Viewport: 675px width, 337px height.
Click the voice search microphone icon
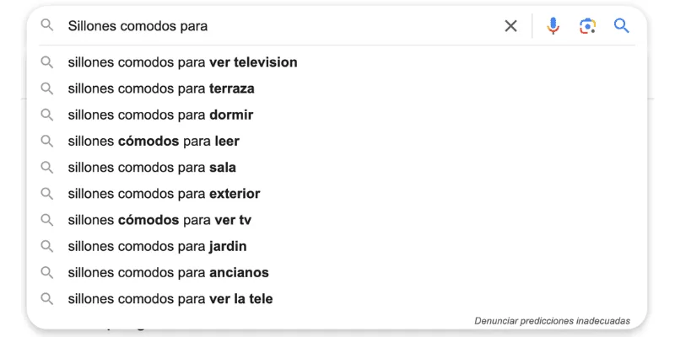pos(553,26)
